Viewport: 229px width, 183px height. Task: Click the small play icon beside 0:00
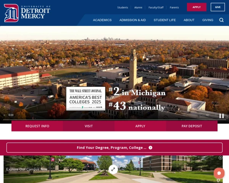click(4, 115)
